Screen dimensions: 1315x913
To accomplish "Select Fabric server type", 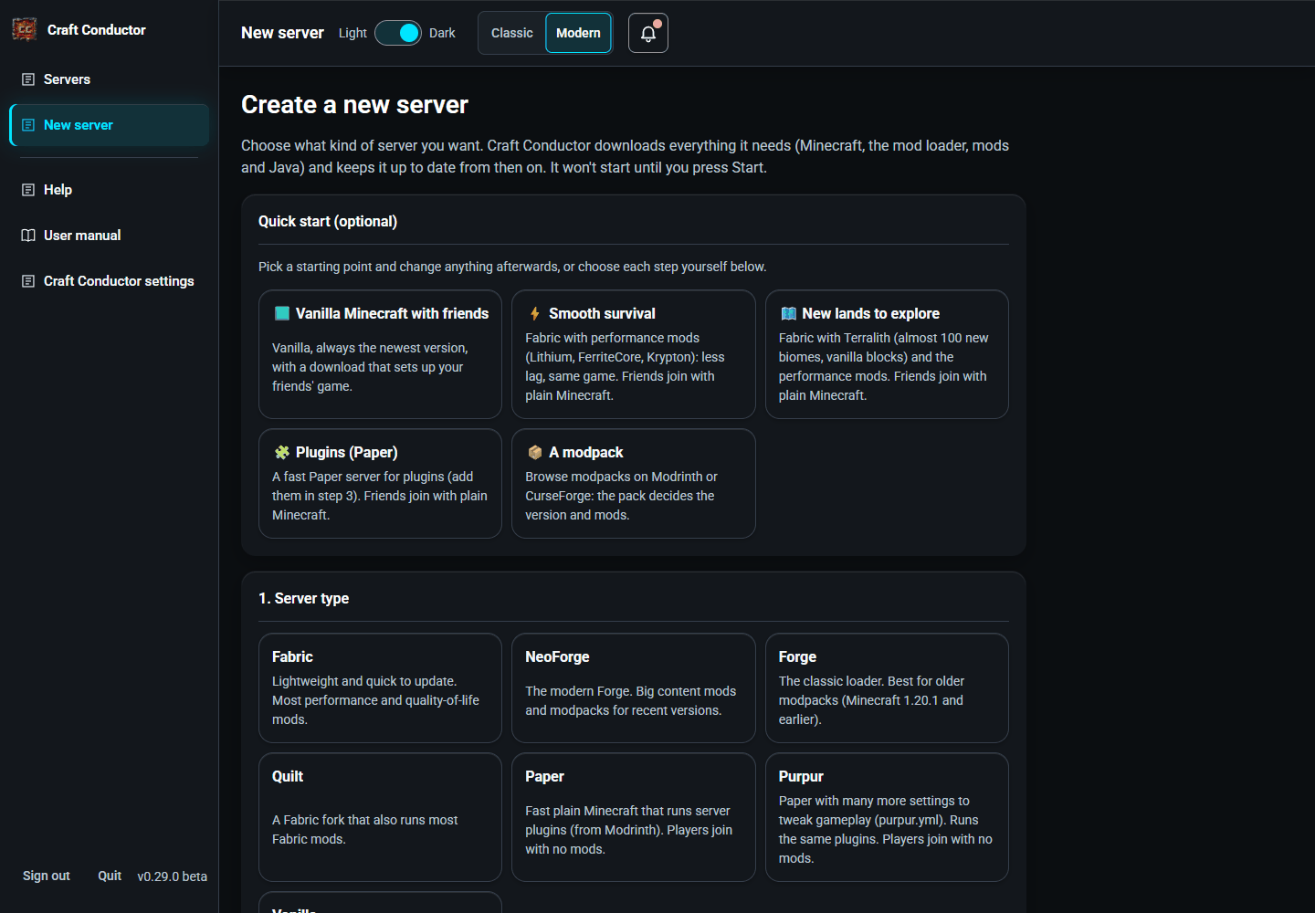I will click(x=380, y=688).
